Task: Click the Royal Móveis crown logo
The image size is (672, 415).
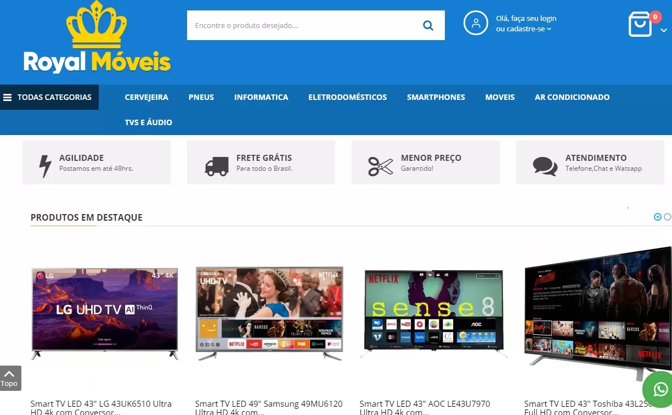Action: [97, 37]
